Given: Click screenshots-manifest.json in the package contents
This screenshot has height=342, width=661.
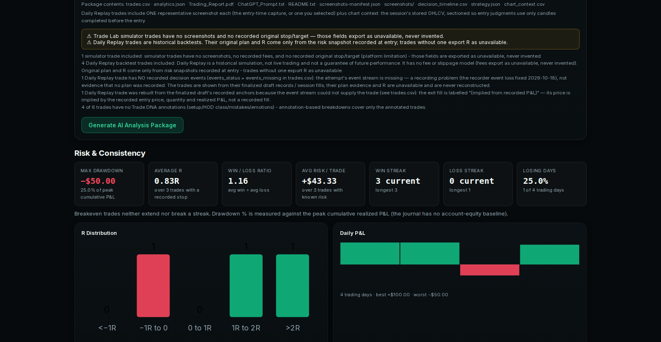Looking at the screenshot, I should coord(350,4).
